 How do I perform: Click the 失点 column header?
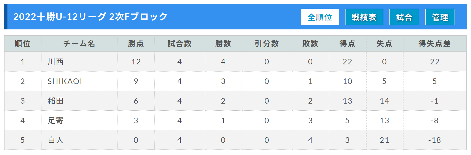384,44
